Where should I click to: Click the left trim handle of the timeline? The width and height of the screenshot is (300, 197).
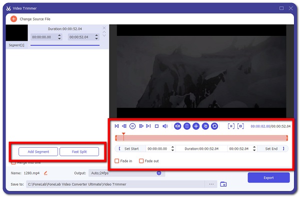pyautogui.click(x=116, y=138)
